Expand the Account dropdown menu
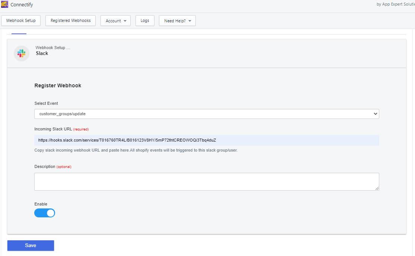The width and height of the screenshot is (415, 256). [x=116, y=20]
